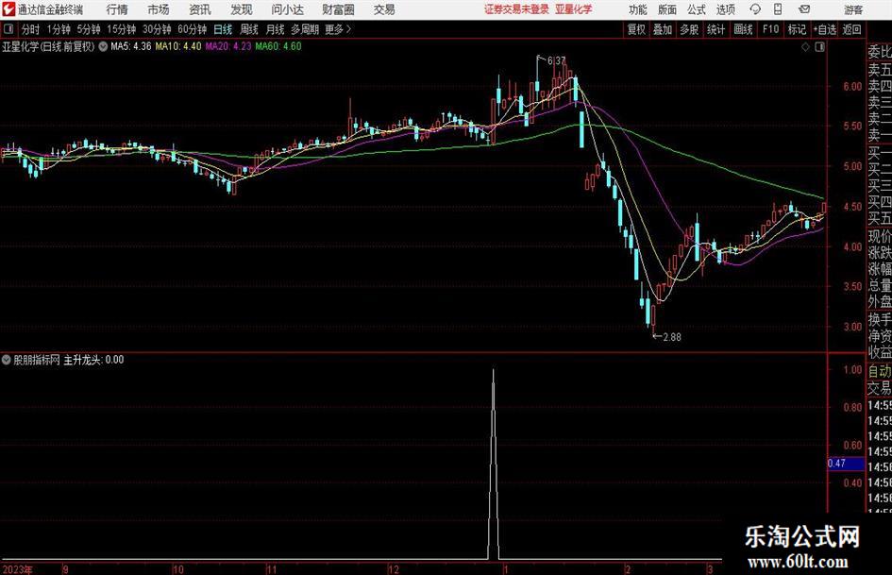This screenshot has width=892, height=575.
Task: Click the MA60: 4.60 value
Action: (x=278, y=46)
